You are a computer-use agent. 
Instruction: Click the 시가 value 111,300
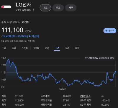click(x=19, y=96)
